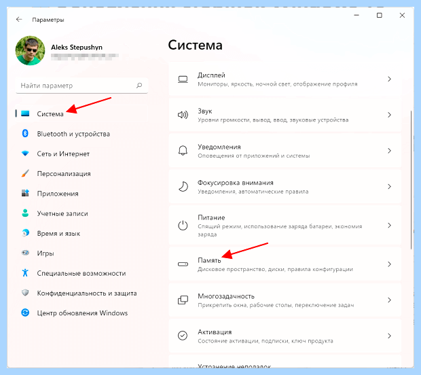Click the Звук speaker icon

pos(183,115)
